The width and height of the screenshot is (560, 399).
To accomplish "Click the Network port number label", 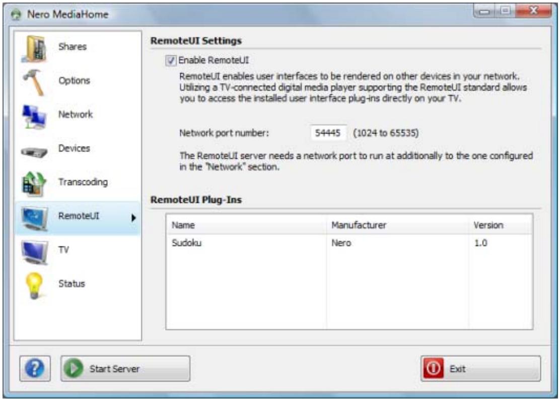I will 224,133.
